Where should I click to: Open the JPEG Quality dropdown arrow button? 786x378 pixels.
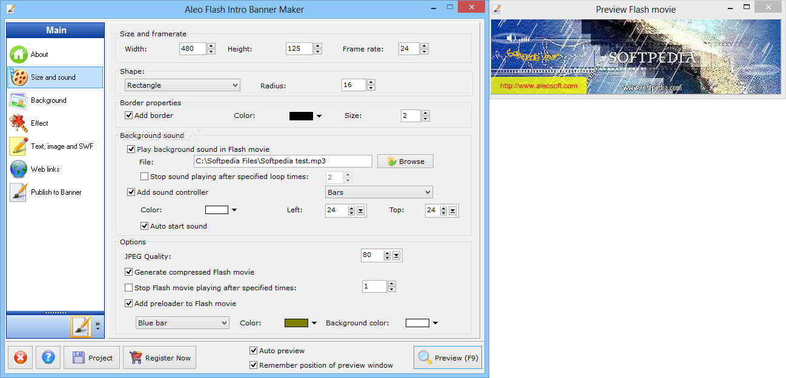pos(397,255)
